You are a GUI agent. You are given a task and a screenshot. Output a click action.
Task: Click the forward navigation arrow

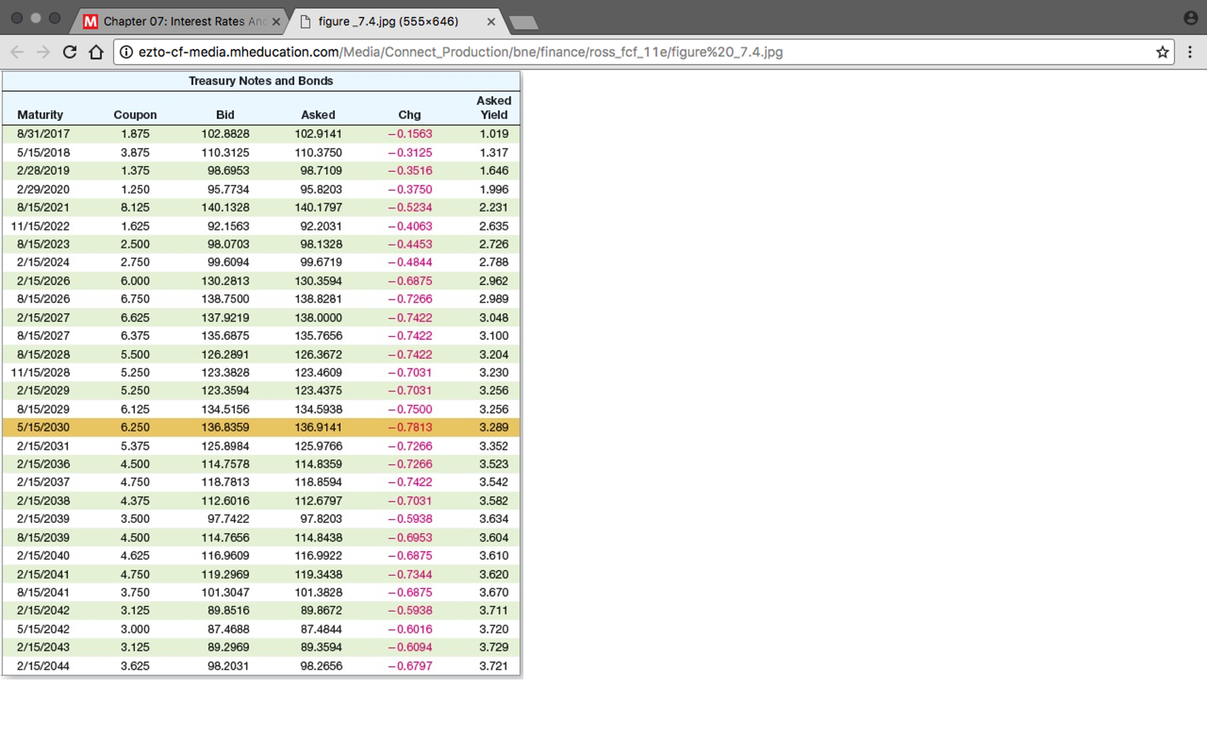click(x=43, y=52)
